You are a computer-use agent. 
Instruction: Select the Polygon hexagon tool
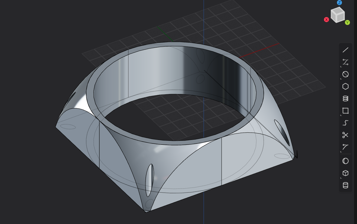(345, 86)
